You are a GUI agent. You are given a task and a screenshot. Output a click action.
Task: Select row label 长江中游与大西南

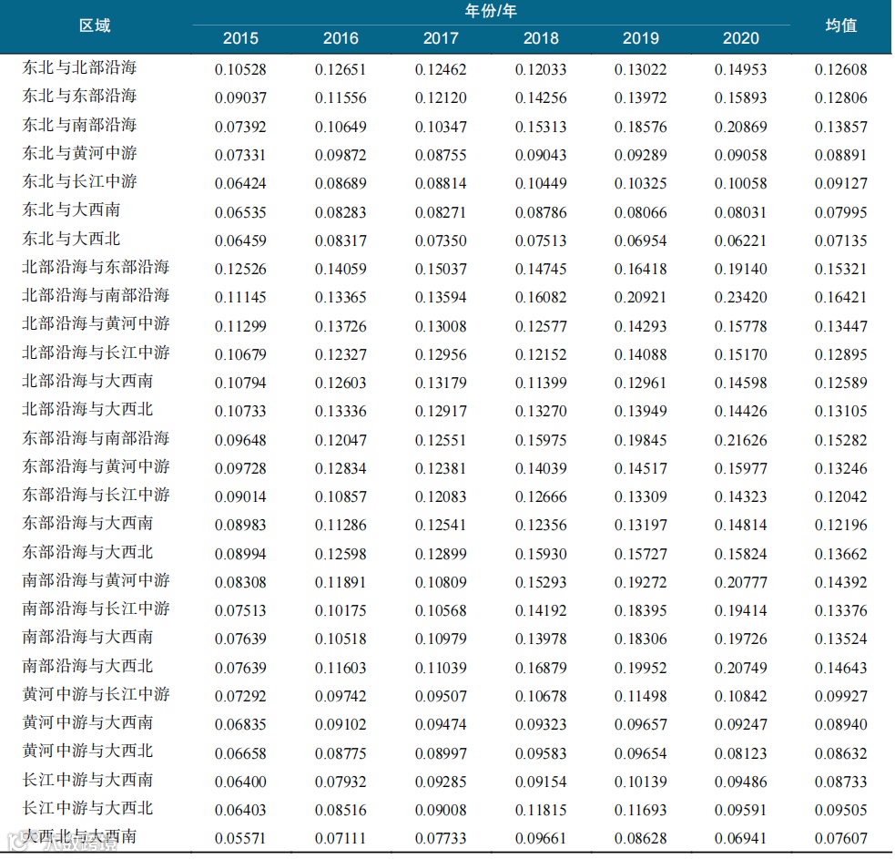(x=88, y=780)
